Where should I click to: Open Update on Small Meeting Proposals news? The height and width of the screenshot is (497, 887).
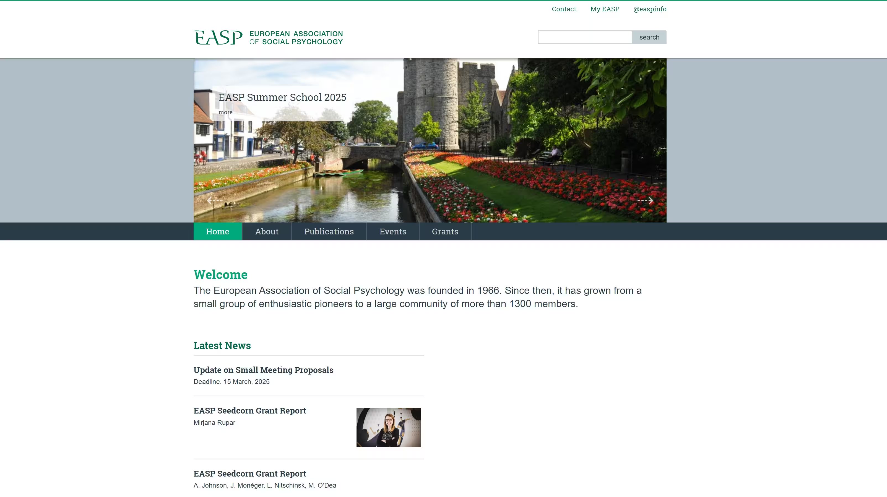pyautogui.click(x=263, y=370)
